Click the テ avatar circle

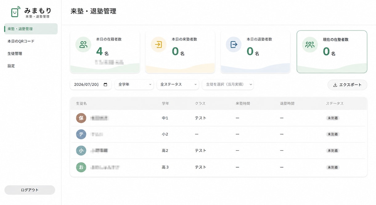(81, 134)
